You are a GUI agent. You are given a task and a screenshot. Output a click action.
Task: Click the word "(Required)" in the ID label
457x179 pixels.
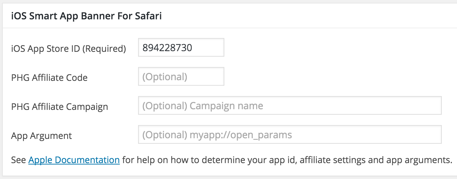click(104, 49)
